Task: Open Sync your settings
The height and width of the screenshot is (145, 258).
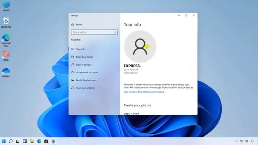Action: 85,88
